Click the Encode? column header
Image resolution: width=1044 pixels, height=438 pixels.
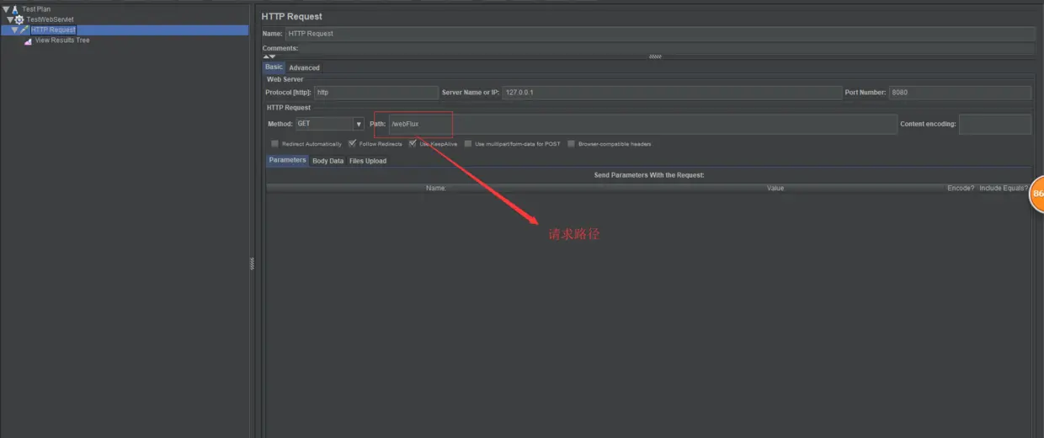[x=961, y=188]
